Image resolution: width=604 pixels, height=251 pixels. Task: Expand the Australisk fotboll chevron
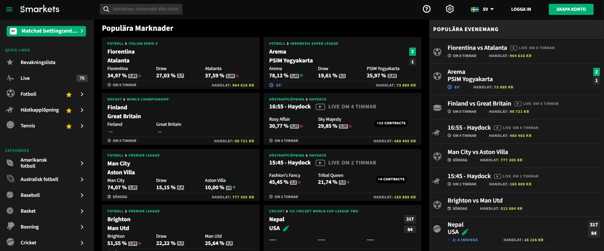coord(82,179)
